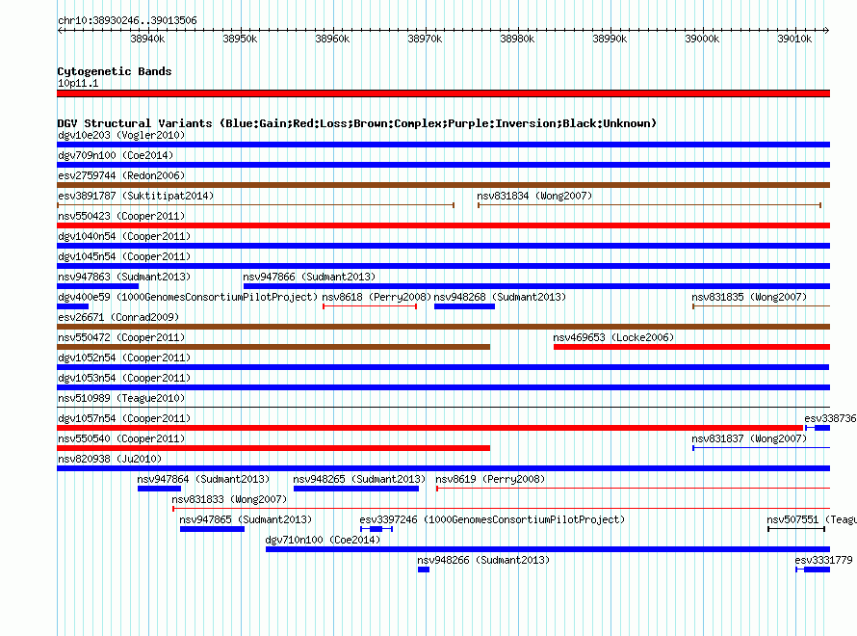Click the DGV Structural Variants track title
Image resolution: width=857 pixels, height=636 pixels.
(x=356, y=123)
